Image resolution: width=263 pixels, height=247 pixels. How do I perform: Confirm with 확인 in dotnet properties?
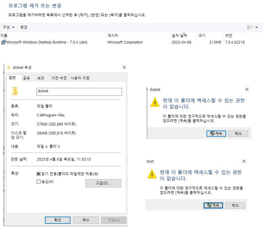click(x=58, y=220)
